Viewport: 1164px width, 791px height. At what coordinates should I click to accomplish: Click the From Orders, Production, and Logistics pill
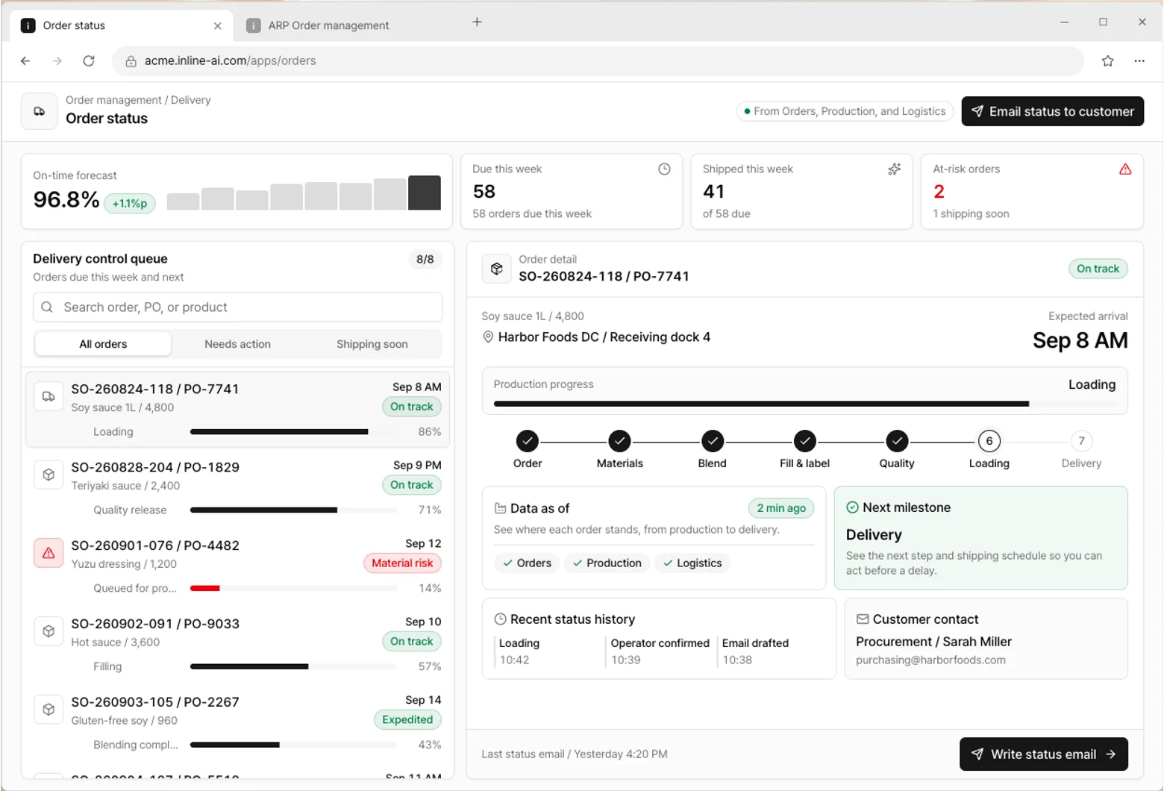845,111
